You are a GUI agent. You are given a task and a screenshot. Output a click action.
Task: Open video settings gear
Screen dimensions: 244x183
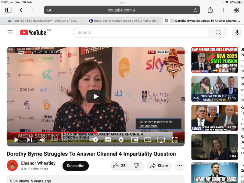point(121,140)
